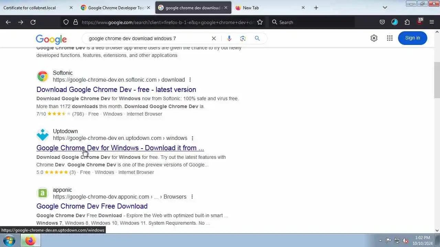Click the apponic site name

click(x=62, y=190)
